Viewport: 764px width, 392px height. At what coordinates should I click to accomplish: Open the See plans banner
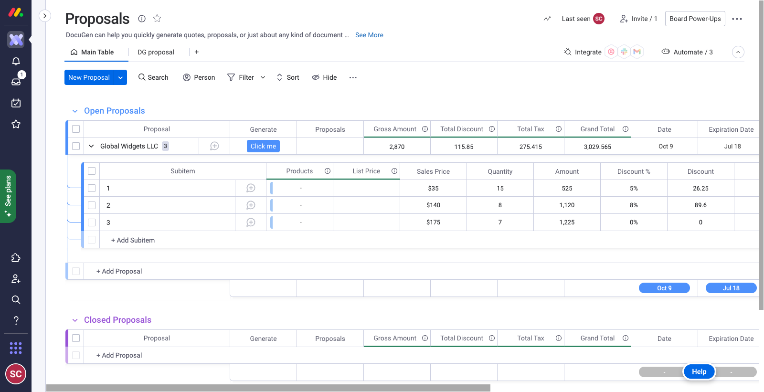[8, 196]
